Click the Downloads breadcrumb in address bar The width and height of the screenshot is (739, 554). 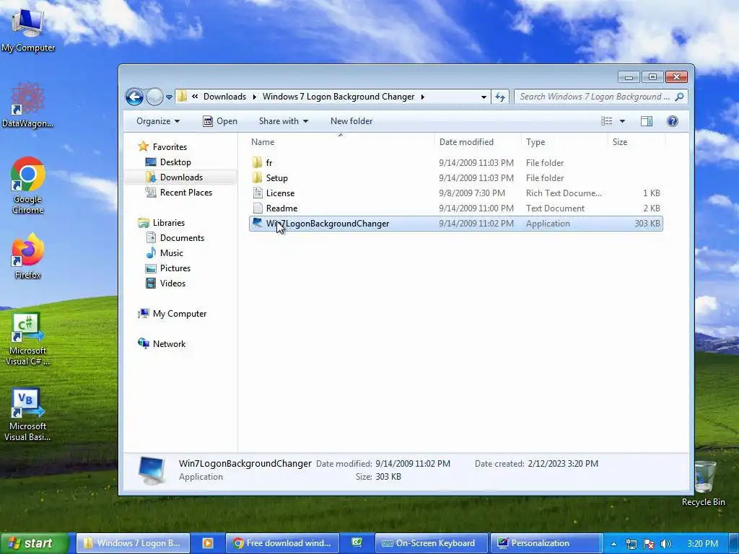(x=224, y=97)
